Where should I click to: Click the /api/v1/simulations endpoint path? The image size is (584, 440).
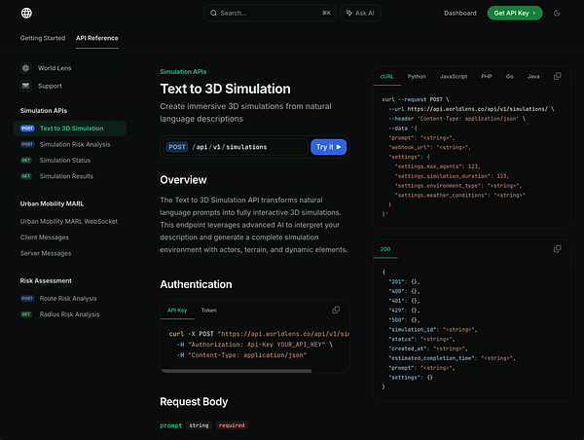(x=230, y=147)
